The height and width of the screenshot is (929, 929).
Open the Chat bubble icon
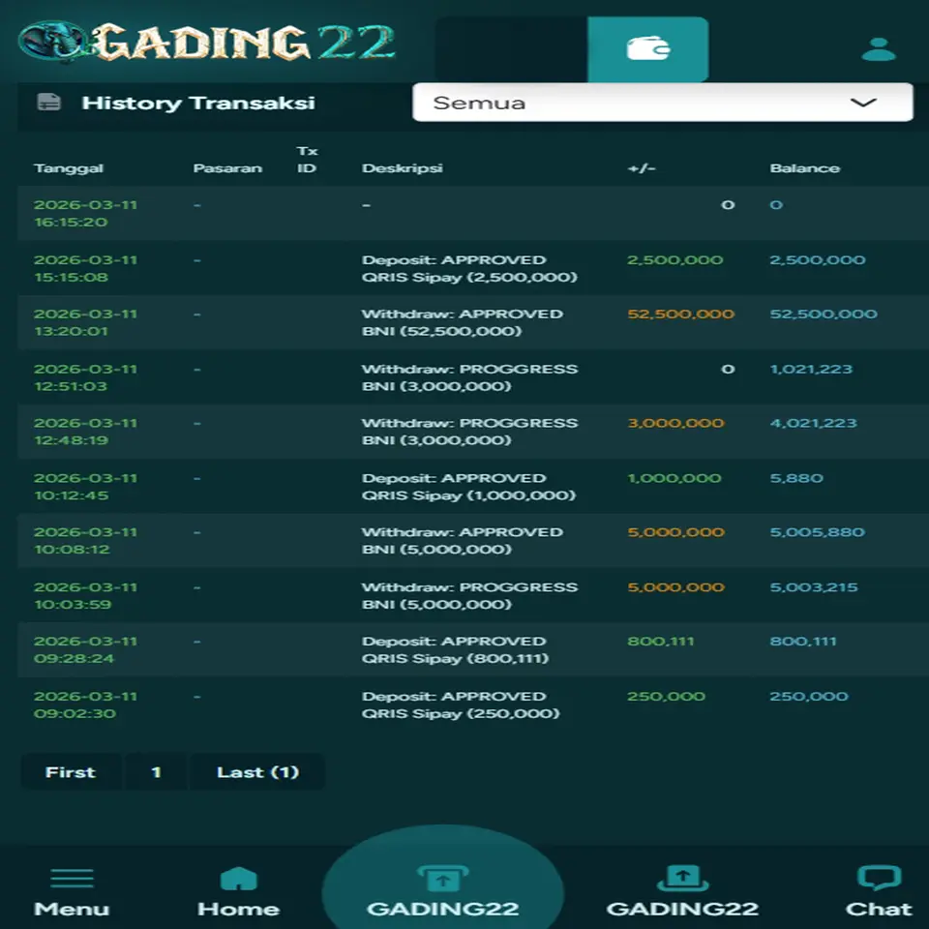point(880,876)
